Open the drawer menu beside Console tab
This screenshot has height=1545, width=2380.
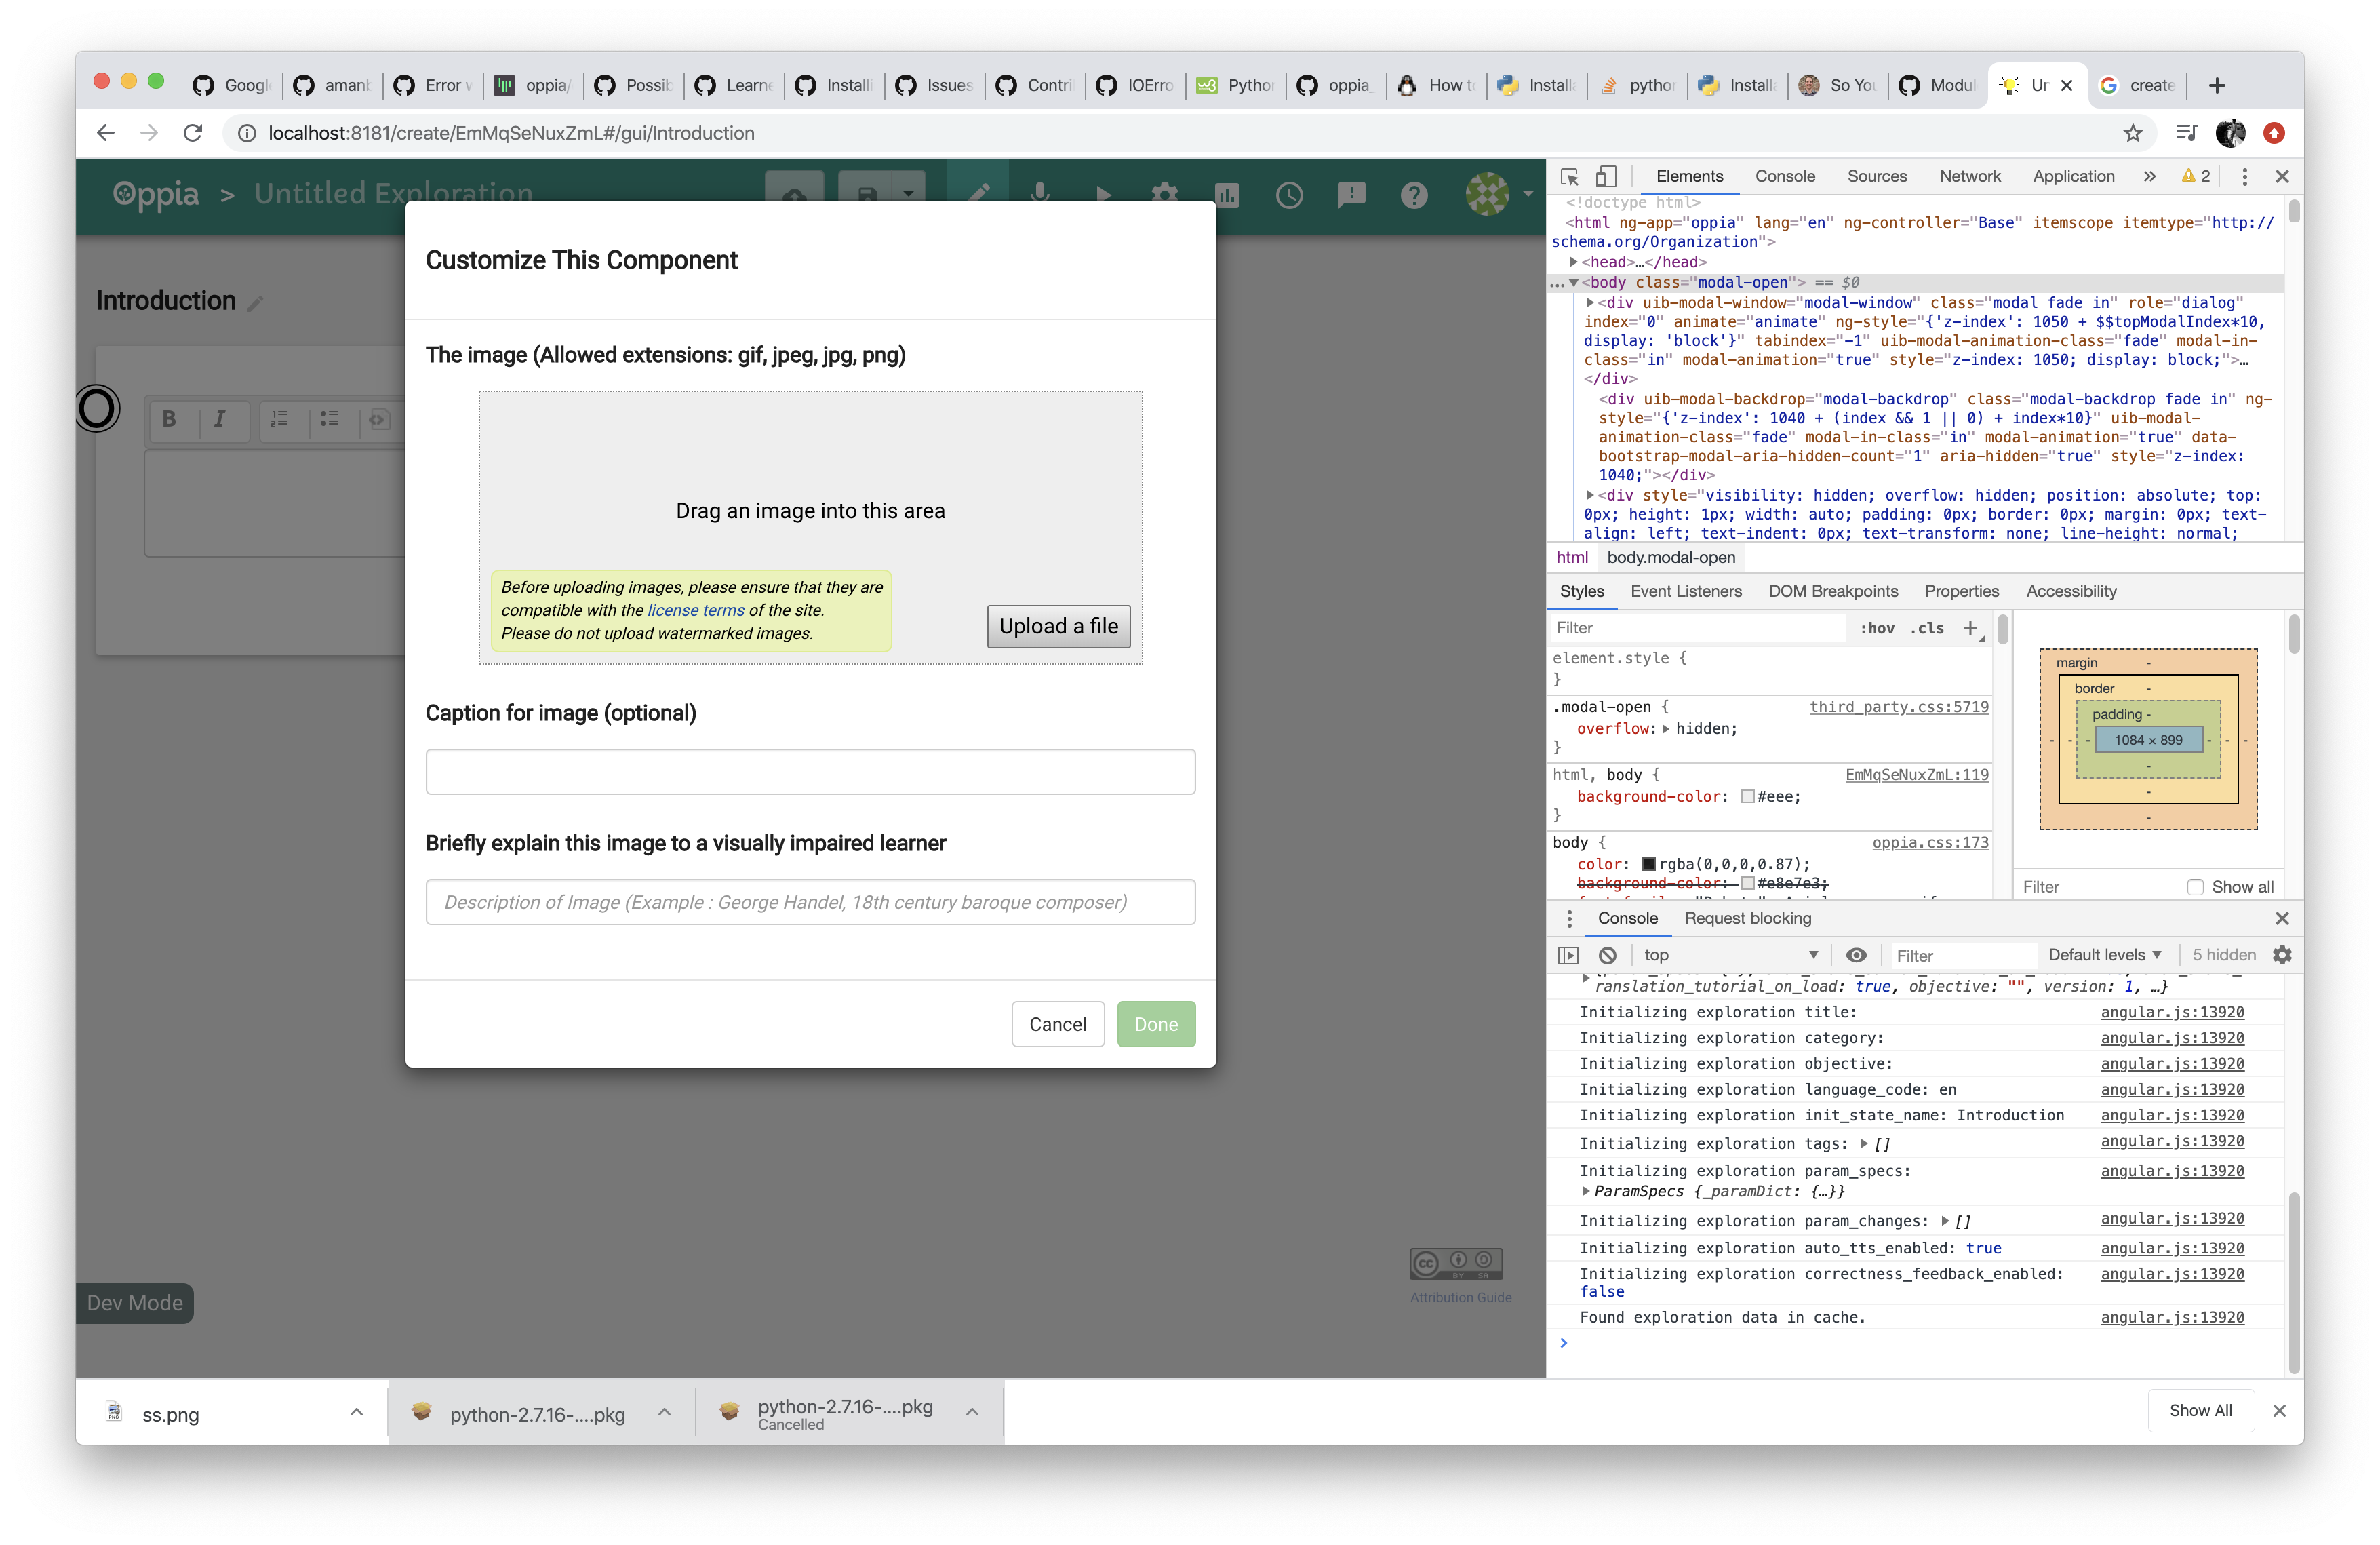click(1570, 918)
